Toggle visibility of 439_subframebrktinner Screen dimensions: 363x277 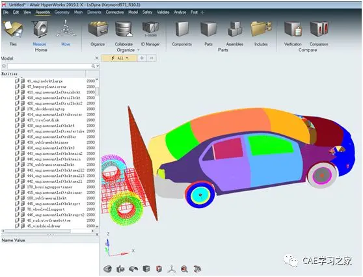pyautogui.click(x=17, y=142)
